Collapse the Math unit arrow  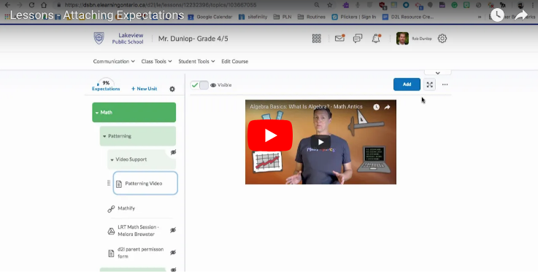[x=97, y=113]
